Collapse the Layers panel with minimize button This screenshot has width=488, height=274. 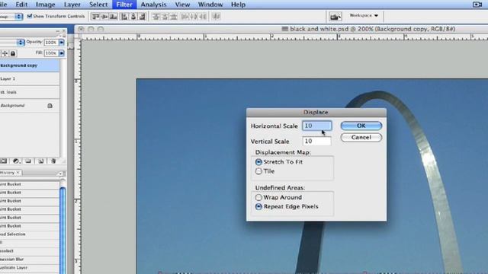[58, 31]
